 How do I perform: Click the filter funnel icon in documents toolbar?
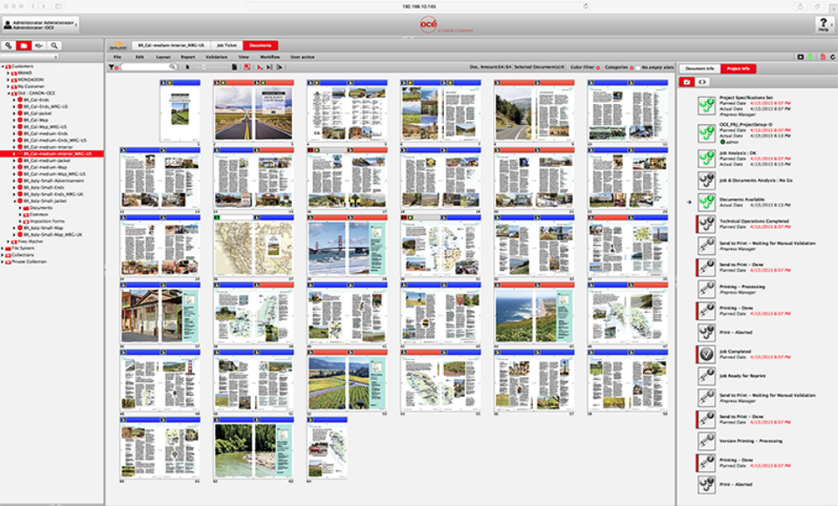[112, 66]
